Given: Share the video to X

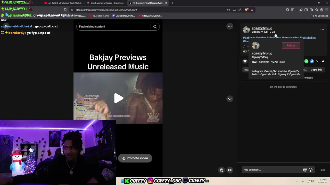Looking at the screenshot, I should (x=317, y=61).
